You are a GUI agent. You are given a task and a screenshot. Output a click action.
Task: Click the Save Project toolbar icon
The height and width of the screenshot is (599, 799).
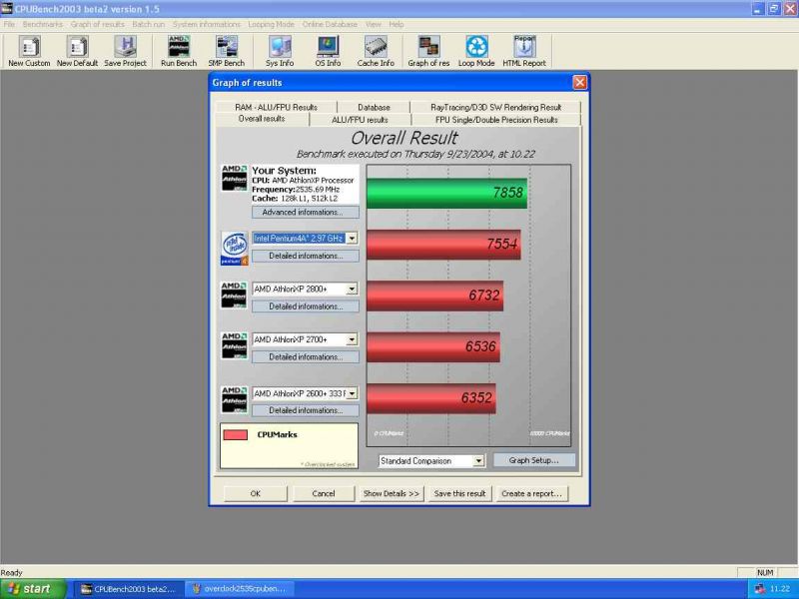click(x=126, y=51)
